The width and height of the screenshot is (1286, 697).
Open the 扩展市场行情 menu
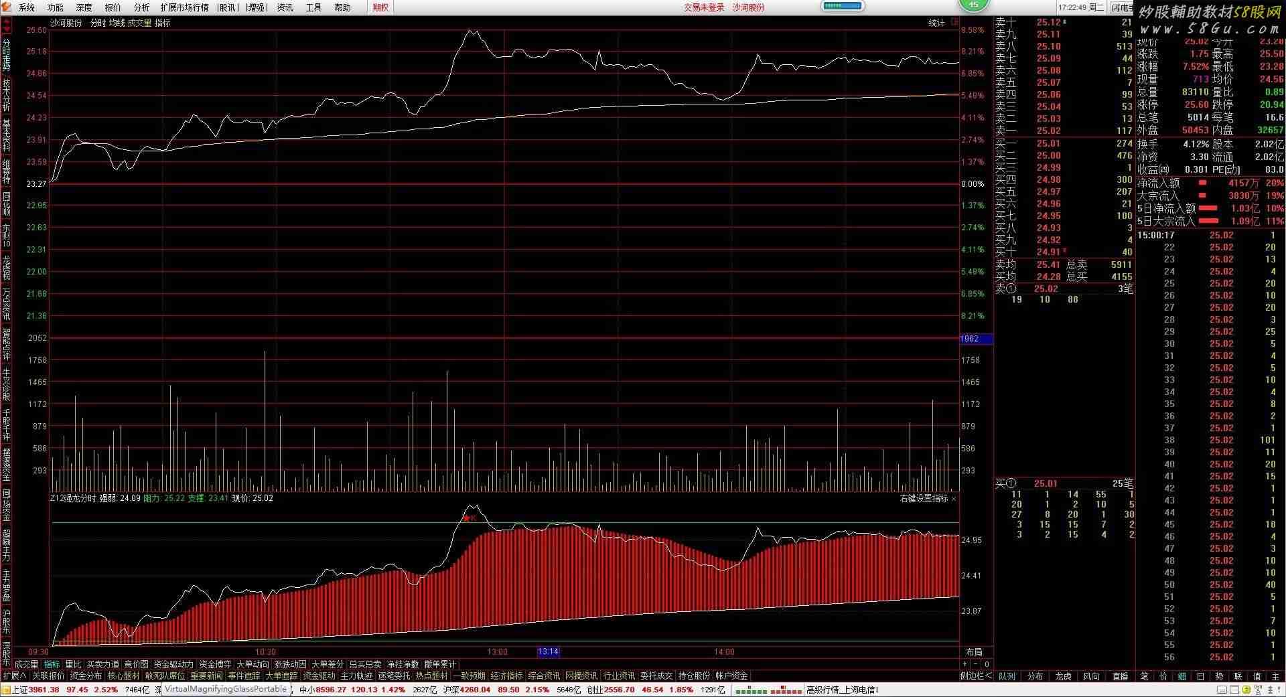[184, 7]
